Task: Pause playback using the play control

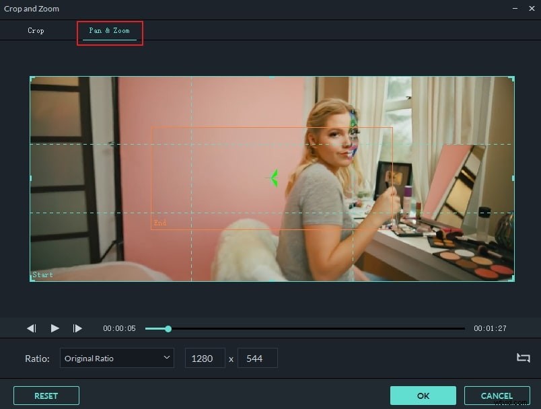Action: [55, 328]
